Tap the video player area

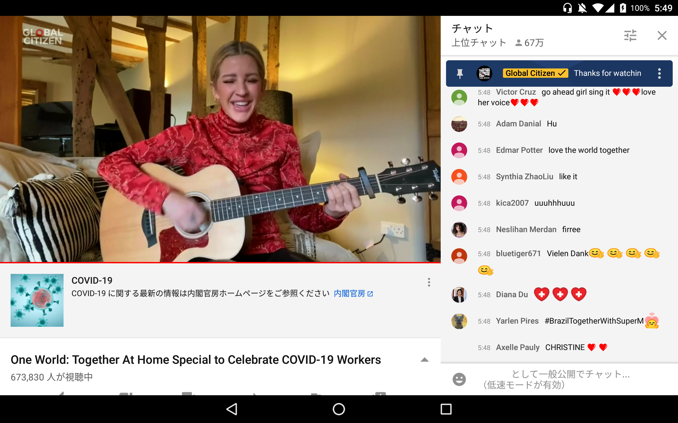[x=220, y=139]
